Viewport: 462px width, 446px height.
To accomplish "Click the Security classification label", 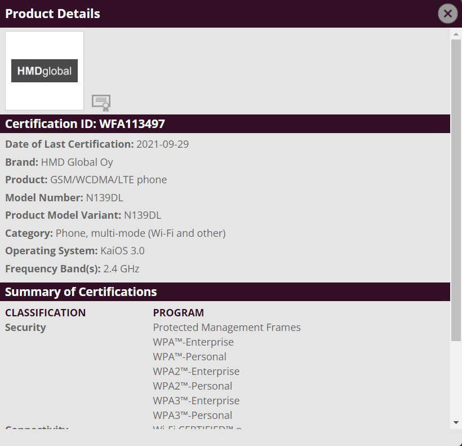I will (x=26, y=328).
